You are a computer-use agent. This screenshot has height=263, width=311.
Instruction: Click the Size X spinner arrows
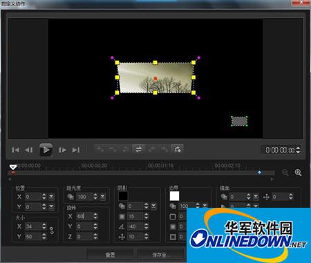click(44, 226)
